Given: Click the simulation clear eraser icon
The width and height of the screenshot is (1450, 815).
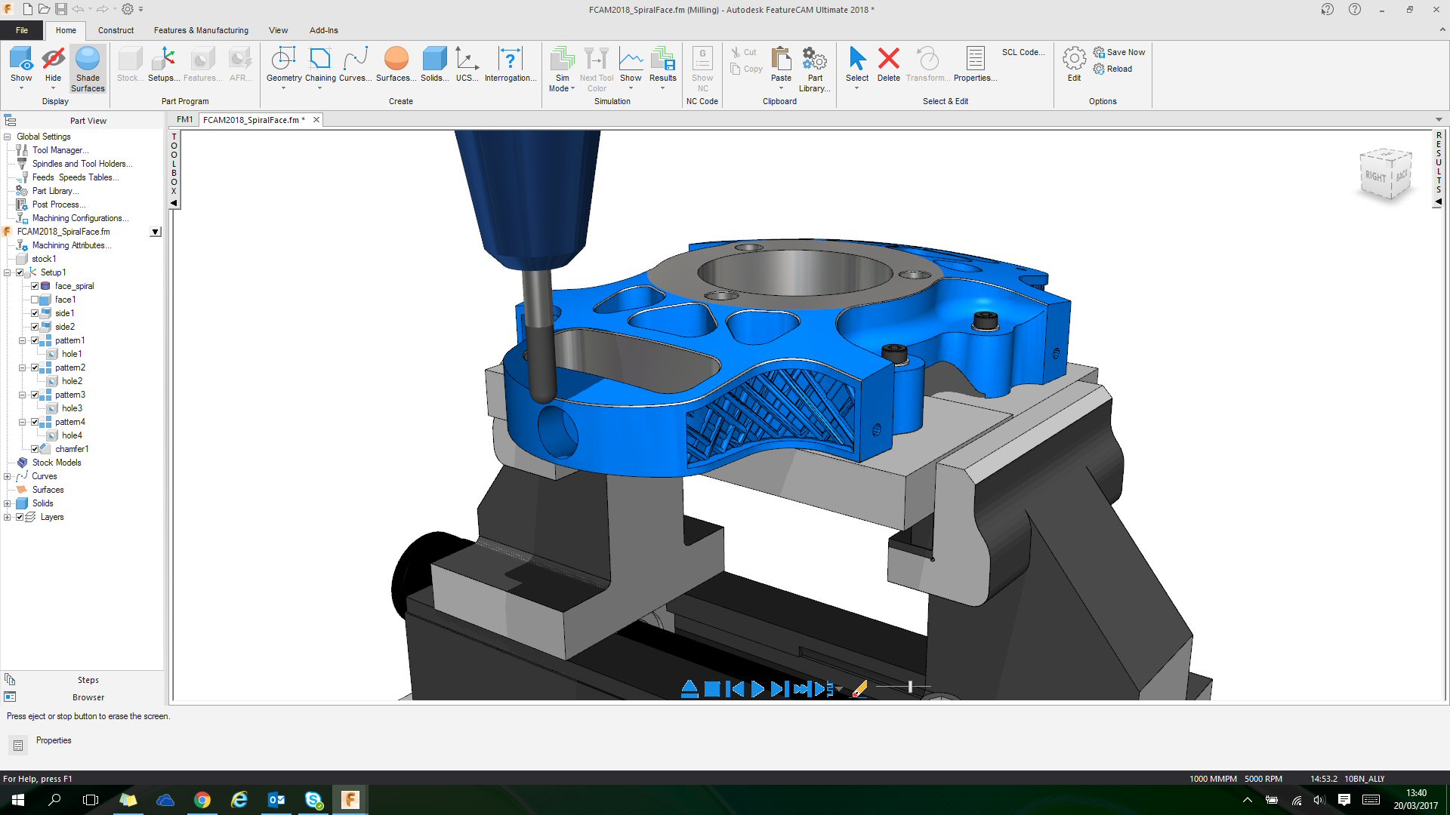Looking at the screenshot, I should (x=859, y=689).
